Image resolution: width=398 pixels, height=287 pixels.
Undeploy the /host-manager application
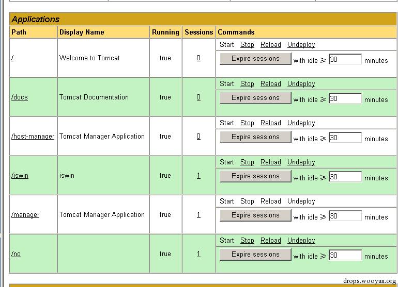(x=301, y=123)
